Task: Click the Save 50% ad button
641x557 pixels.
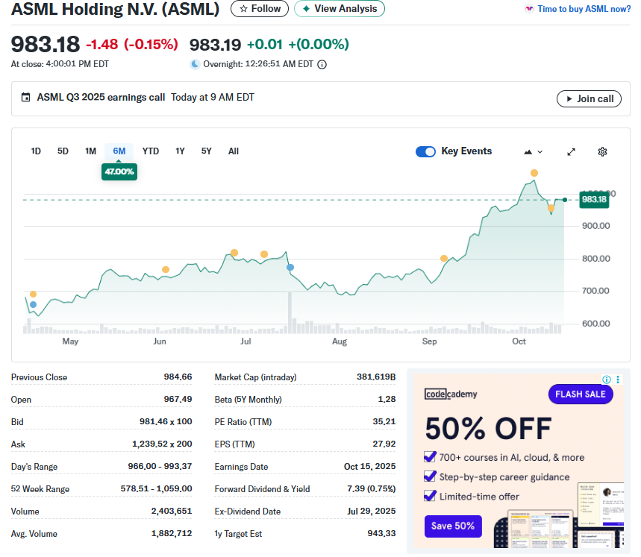Action: click(453, 526)
